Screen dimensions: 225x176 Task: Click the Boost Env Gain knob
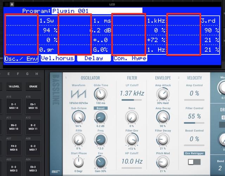[101, 162]
